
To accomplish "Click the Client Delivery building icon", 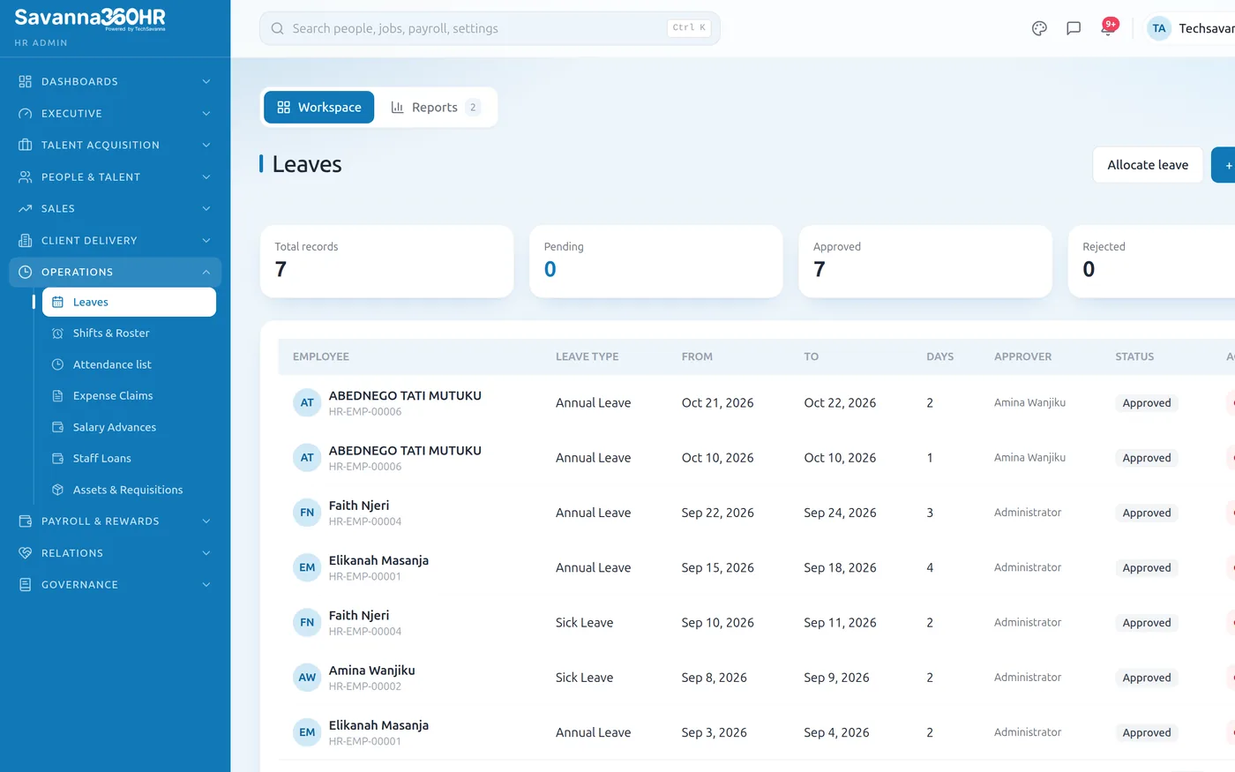I will (25, 240).
